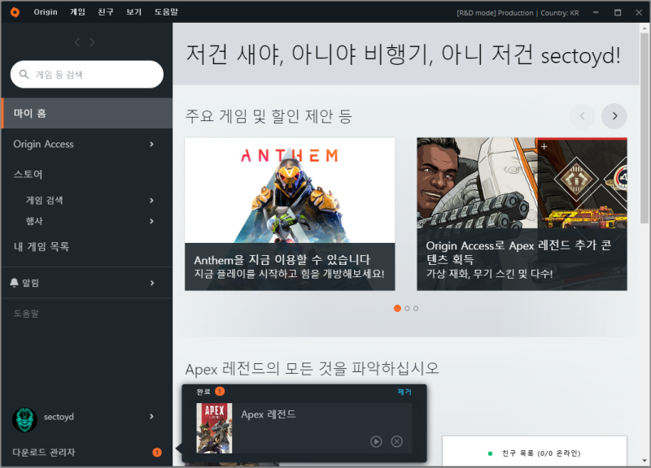Open the 게임 menu in the menu bar
The width and height of the screenshot is (651, 468).
pyautogui.click(x=77, y=12)
